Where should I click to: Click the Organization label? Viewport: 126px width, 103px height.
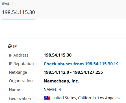21,81
